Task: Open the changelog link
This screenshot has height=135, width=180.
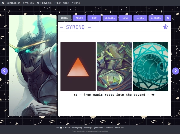Action: pos(77,128)
